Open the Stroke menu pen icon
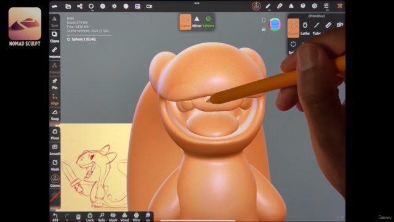Image resolution: width=394 pixels, height=222 pixels. coord(268,6)
